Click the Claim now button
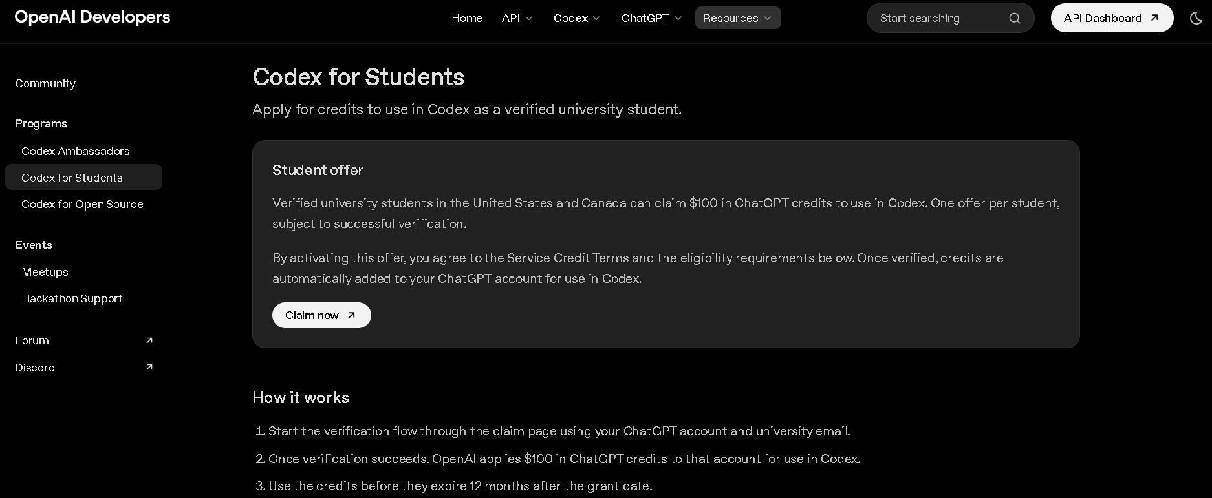The image size is (1212, 498). pos(321,315)
